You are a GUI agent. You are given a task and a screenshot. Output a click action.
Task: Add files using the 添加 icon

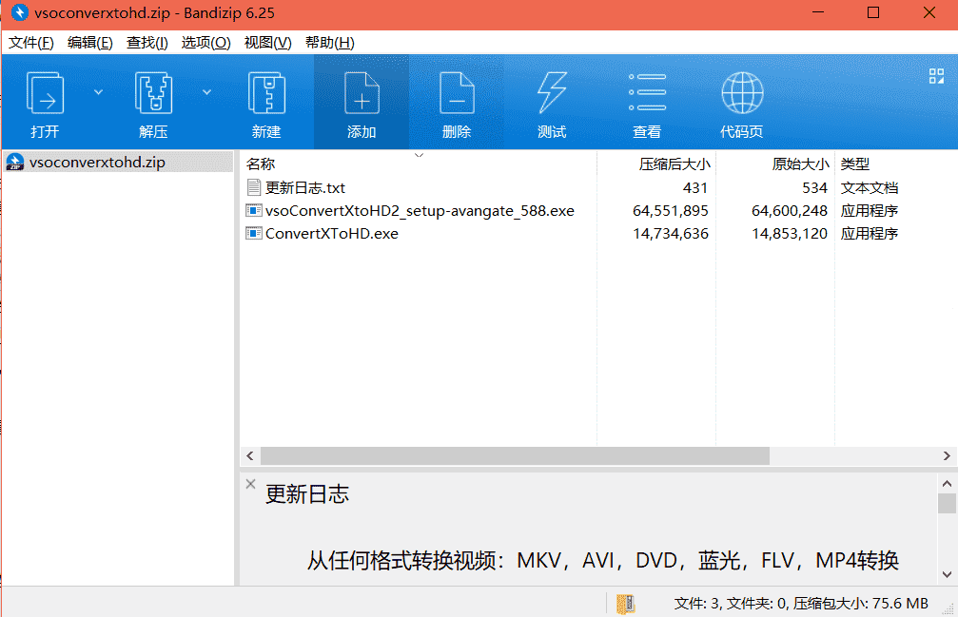tap(362, 103)
